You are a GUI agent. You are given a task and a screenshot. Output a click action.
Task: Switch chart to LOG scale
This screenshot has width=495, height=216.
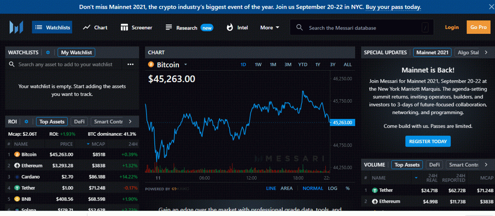[x=333, y=188]
